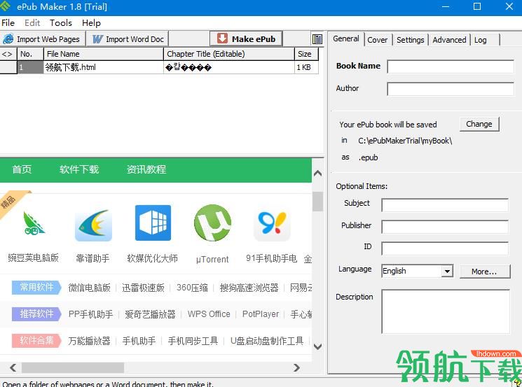Click the Subject input field
Viewport: 522px width, 387px height.
(x=445, y=205)
